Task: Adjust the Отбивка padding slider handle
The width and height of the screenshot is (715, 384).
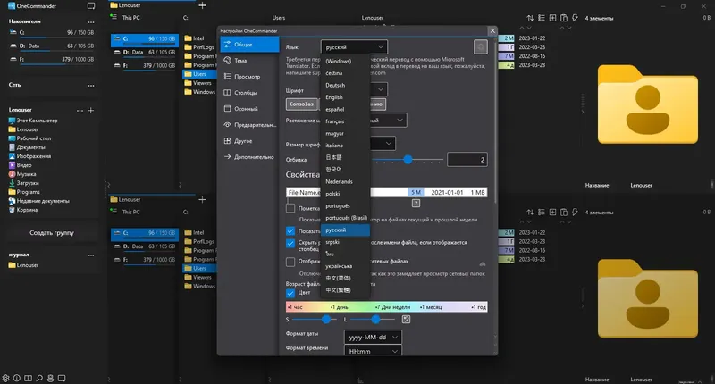Action: (x=408, y=160)
